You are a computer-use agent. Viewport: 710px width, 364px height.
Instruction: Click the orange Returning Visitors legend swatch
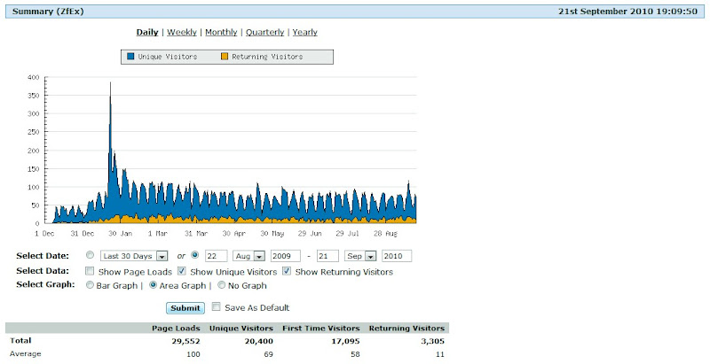click(x=225, y=57)
